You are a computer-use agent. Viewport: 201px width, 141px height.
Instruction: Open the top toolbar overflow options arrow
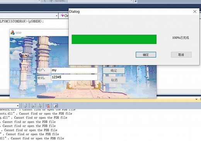point(136,1)
